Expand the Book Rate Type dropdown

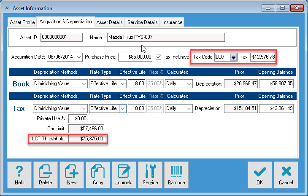(x=122, y=84)
